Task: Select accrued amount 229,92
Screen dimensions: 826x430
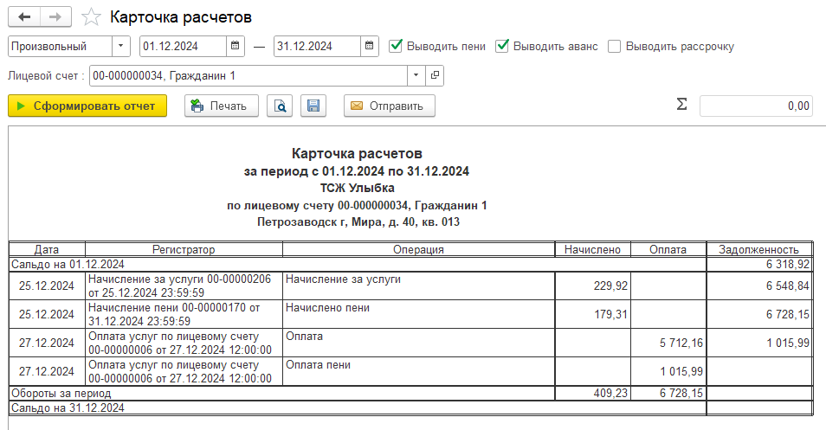Action: coord(592,286)
